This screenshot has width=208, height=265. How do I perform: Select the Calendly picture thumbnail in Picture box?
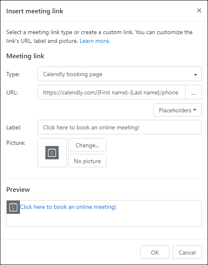pos(52,153)
